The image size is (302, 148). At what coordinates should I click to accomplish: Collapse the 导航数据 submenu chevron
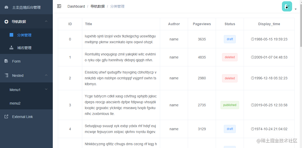46,21
